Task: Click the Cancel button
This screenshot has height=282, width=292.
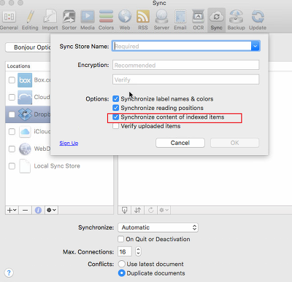Action: tap(180, 143)
